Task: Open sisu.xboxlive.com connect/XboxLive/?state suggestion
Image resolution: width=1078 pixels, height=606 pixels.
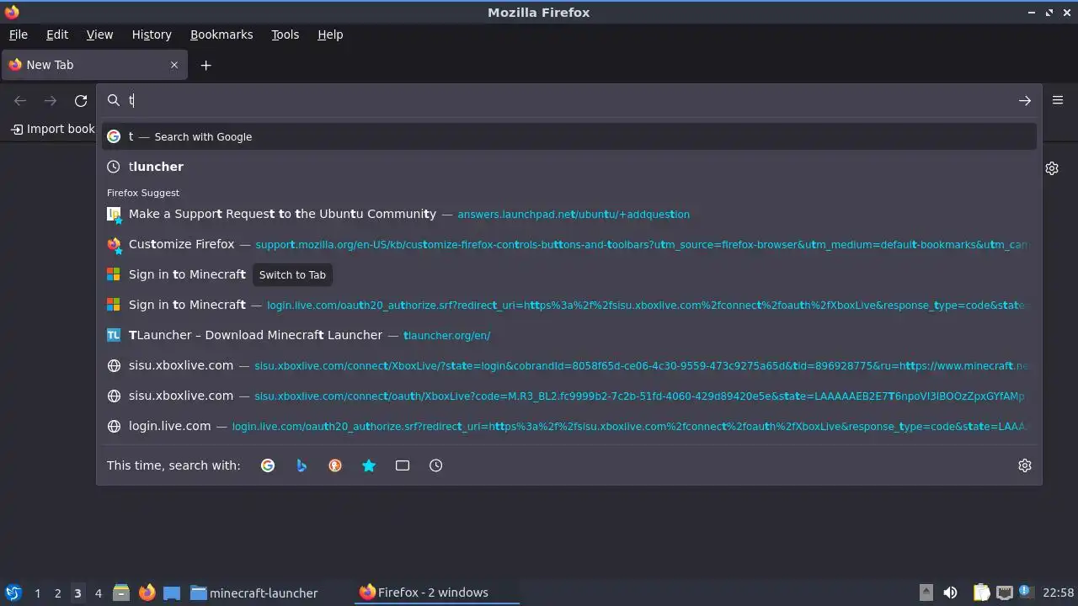Action: coord(569,365)
